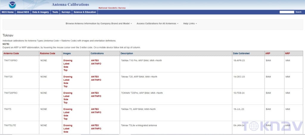The height and width of the screenshot is (135, 305).
Task: Open the Label image link for TNVT5LITE
Action: tap(66, 128)
